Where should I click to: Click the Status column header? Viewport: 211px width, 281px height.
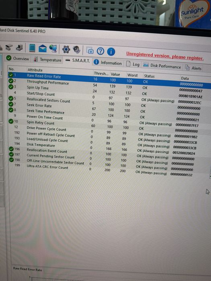[149, 76]
